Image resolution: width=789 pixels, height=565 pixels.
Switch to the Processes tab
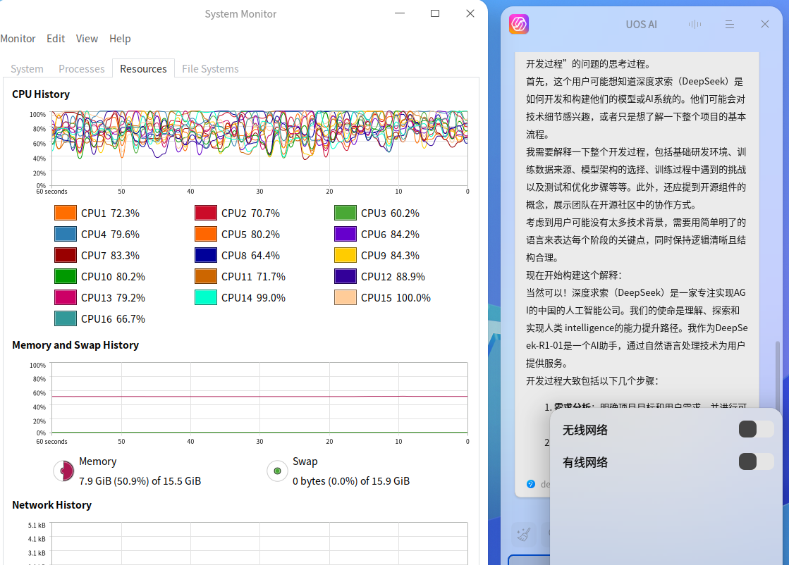point(82,69)
